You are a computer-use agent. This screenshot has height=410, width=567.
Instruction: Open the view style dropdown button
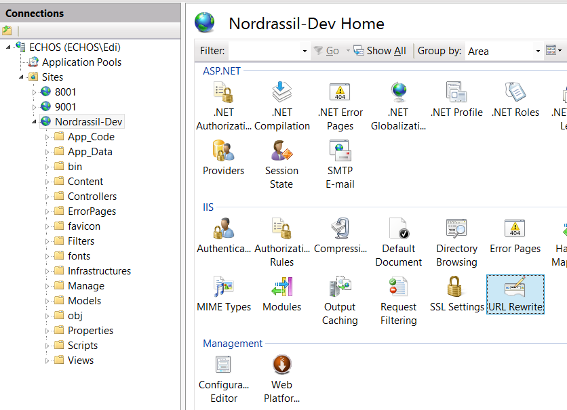(x=553, y=50)
